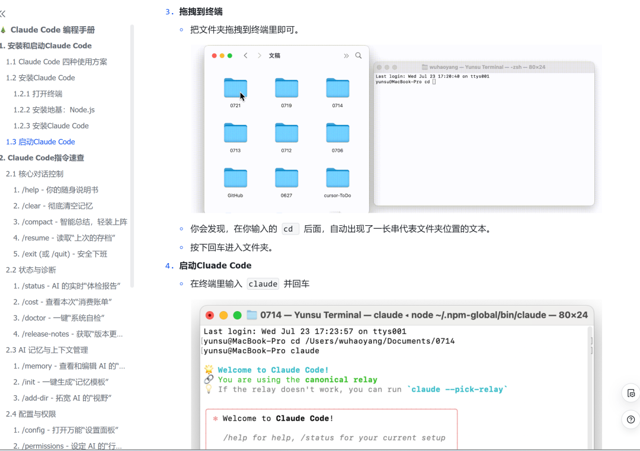
Task: Click the inline code claude in step 4
Action: pos(263,284)
